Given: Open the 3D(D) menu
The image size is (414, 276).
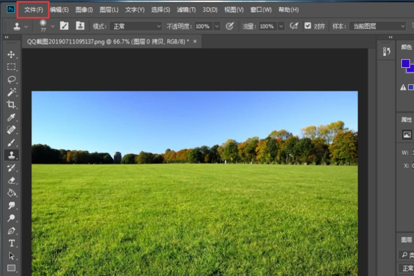Looking at the screenshot, I should point(210,10).
